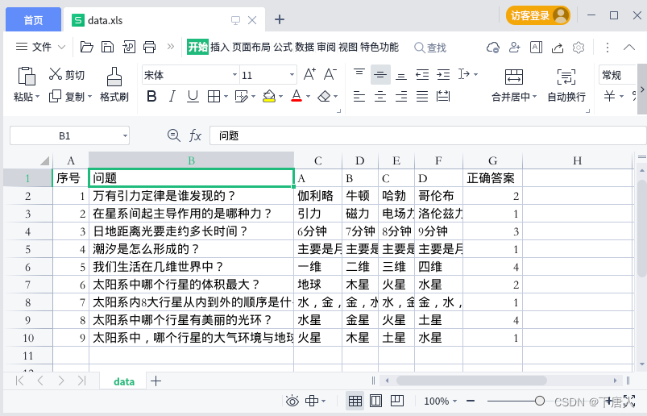Open the 插入 ribbon tab

tap(220, 47)
